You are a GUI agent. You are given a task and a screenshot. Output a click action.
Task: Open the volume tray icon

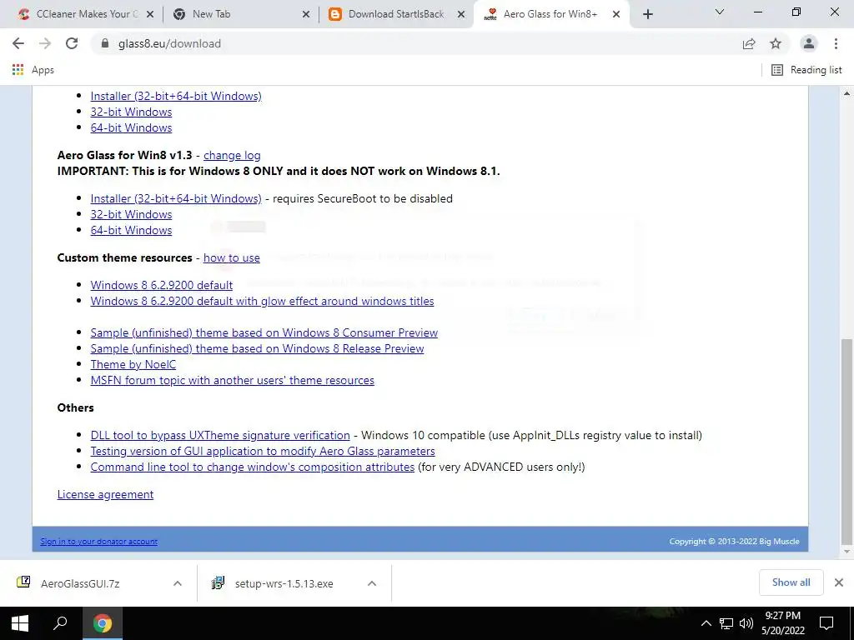pos(746,623)
